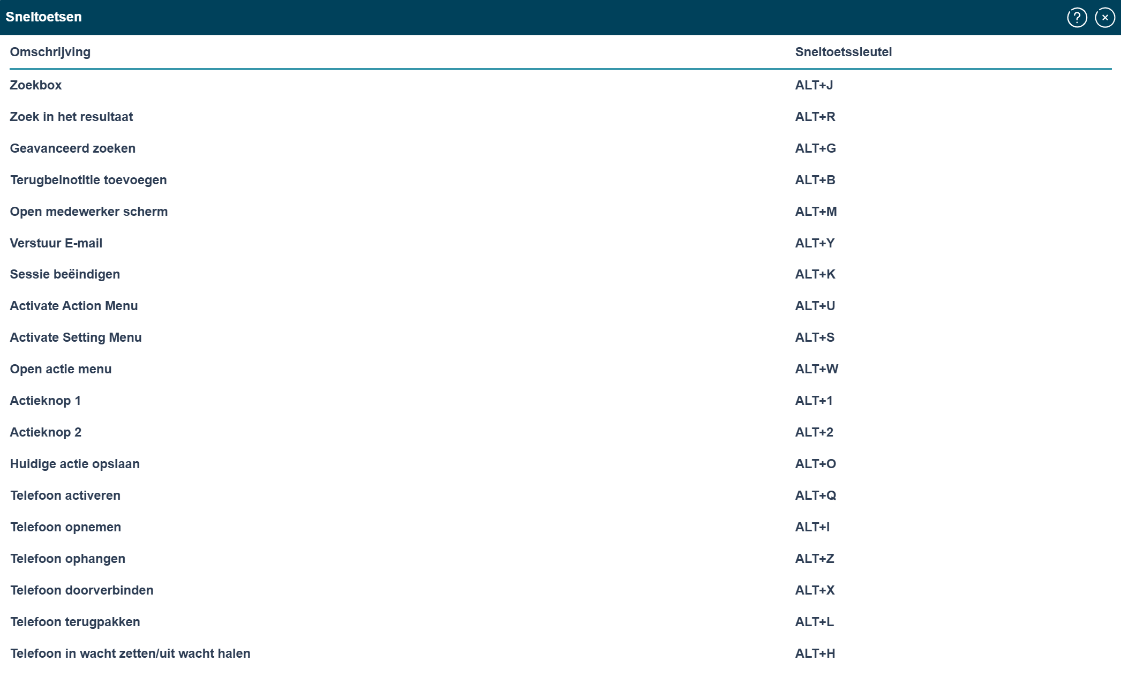
Task: Select the Zoekbox row
Action: [x=560, y=85]
